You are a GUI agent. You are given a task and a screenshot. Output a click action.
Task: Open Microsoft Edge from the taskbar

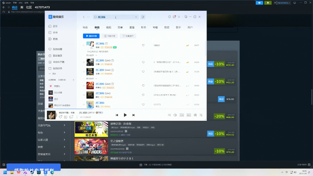[52, 172]
